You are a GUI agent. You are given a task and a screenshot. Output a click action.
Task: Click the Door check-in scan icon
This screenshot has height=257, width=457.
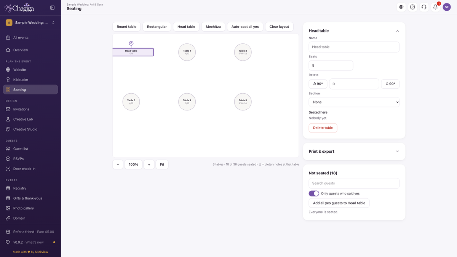tap(8, 169)
